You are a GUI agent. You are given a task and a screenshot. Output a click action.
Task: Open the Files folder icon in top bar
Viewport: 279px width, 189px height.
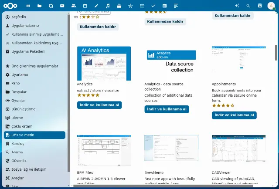(40, 6)
